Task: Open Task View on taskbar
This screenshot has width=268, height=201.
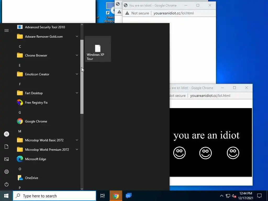Action: coord(103,196)
